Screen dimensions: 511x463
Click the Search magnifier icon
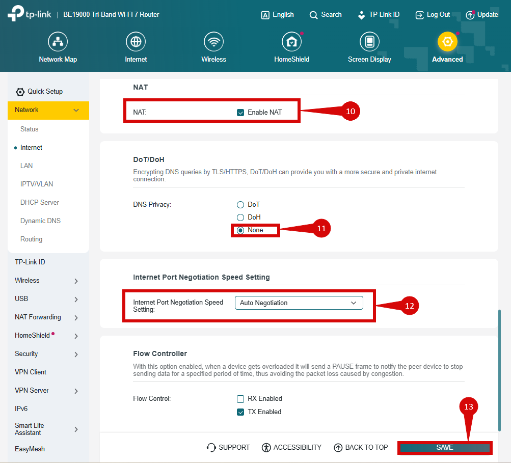(313, 15)
